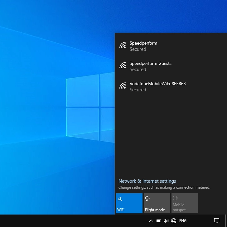Click the Show desktop sliver on taskbar

tap(226, 221)
